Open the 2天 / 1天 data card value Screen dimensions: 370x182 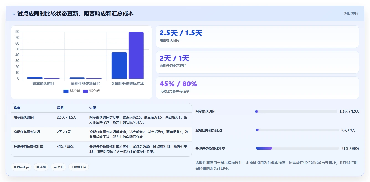point(174,58)
